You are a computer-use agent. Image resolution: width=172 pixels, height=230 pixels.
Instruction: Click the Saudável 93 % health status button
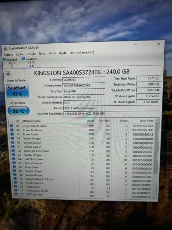click(17, 91)
